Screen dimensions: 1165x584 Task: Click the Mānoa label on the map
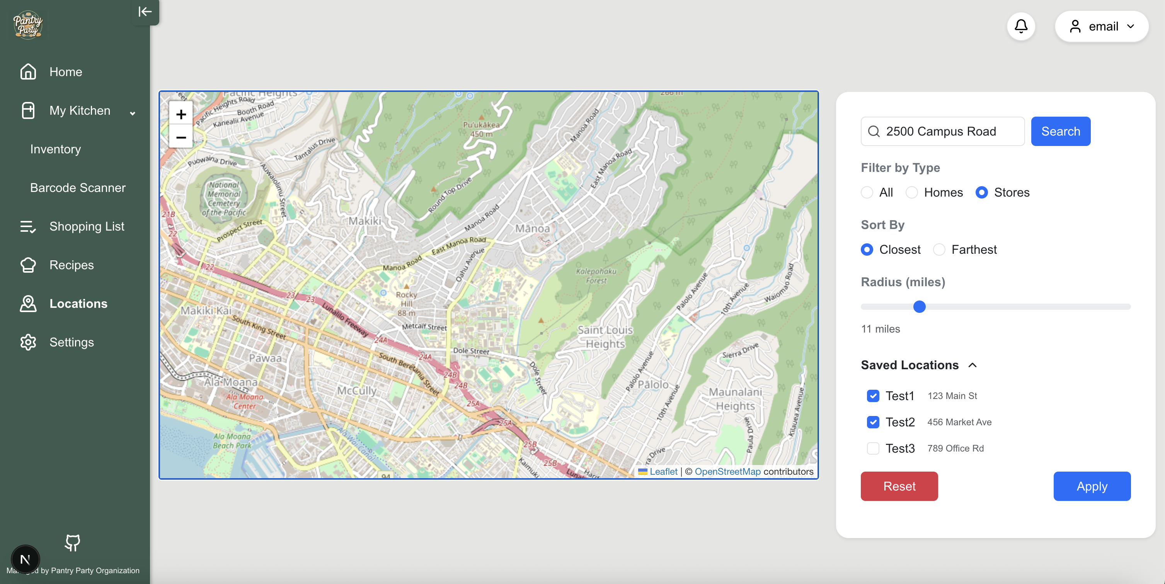tap(532, 229)
